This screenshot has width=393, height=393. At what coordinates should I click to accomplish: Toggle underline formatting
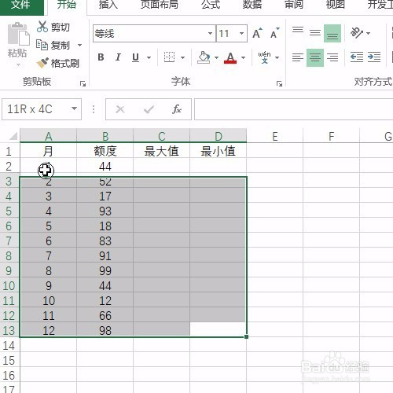[135, 57]
